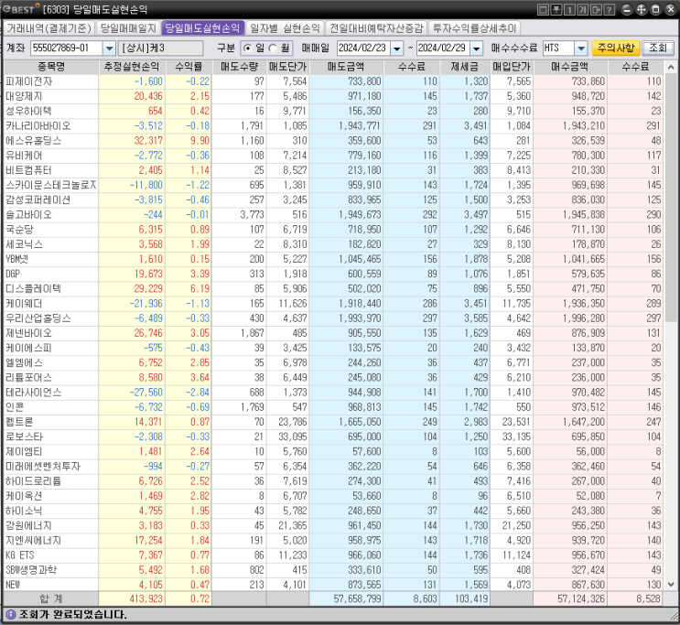The width and height of the screenshot is (680, 625).
Task: Click the end date field 2024/02/29
Action: [444, 48]
